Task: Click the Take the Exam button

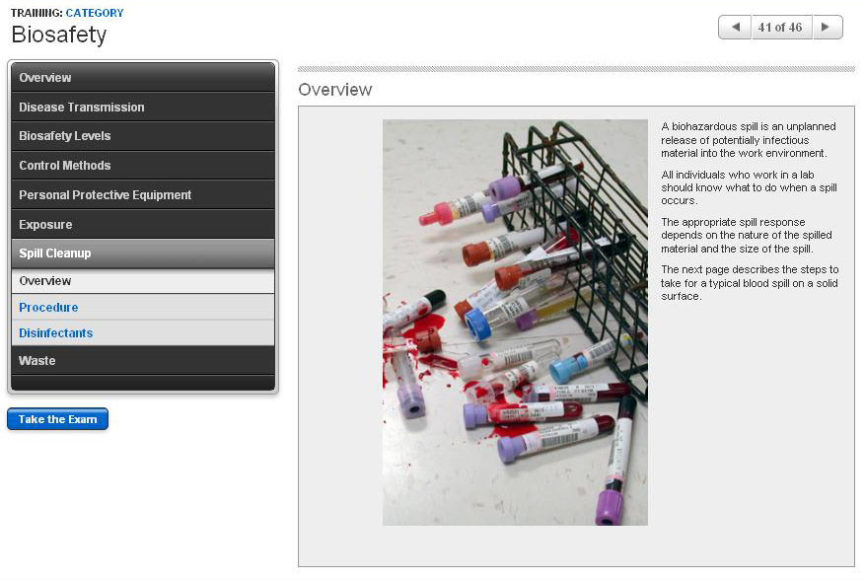Action: (x=57, y=419)
